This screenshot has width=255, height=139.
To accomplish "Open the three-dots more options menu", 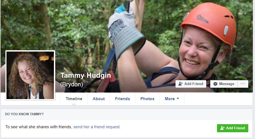I will pyautogui.click(x=243, y=84).
